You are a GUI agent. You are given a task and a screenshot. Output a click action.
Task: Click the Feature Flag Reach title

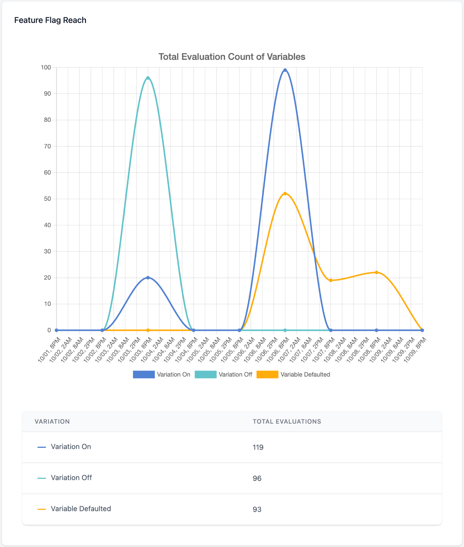50,20
